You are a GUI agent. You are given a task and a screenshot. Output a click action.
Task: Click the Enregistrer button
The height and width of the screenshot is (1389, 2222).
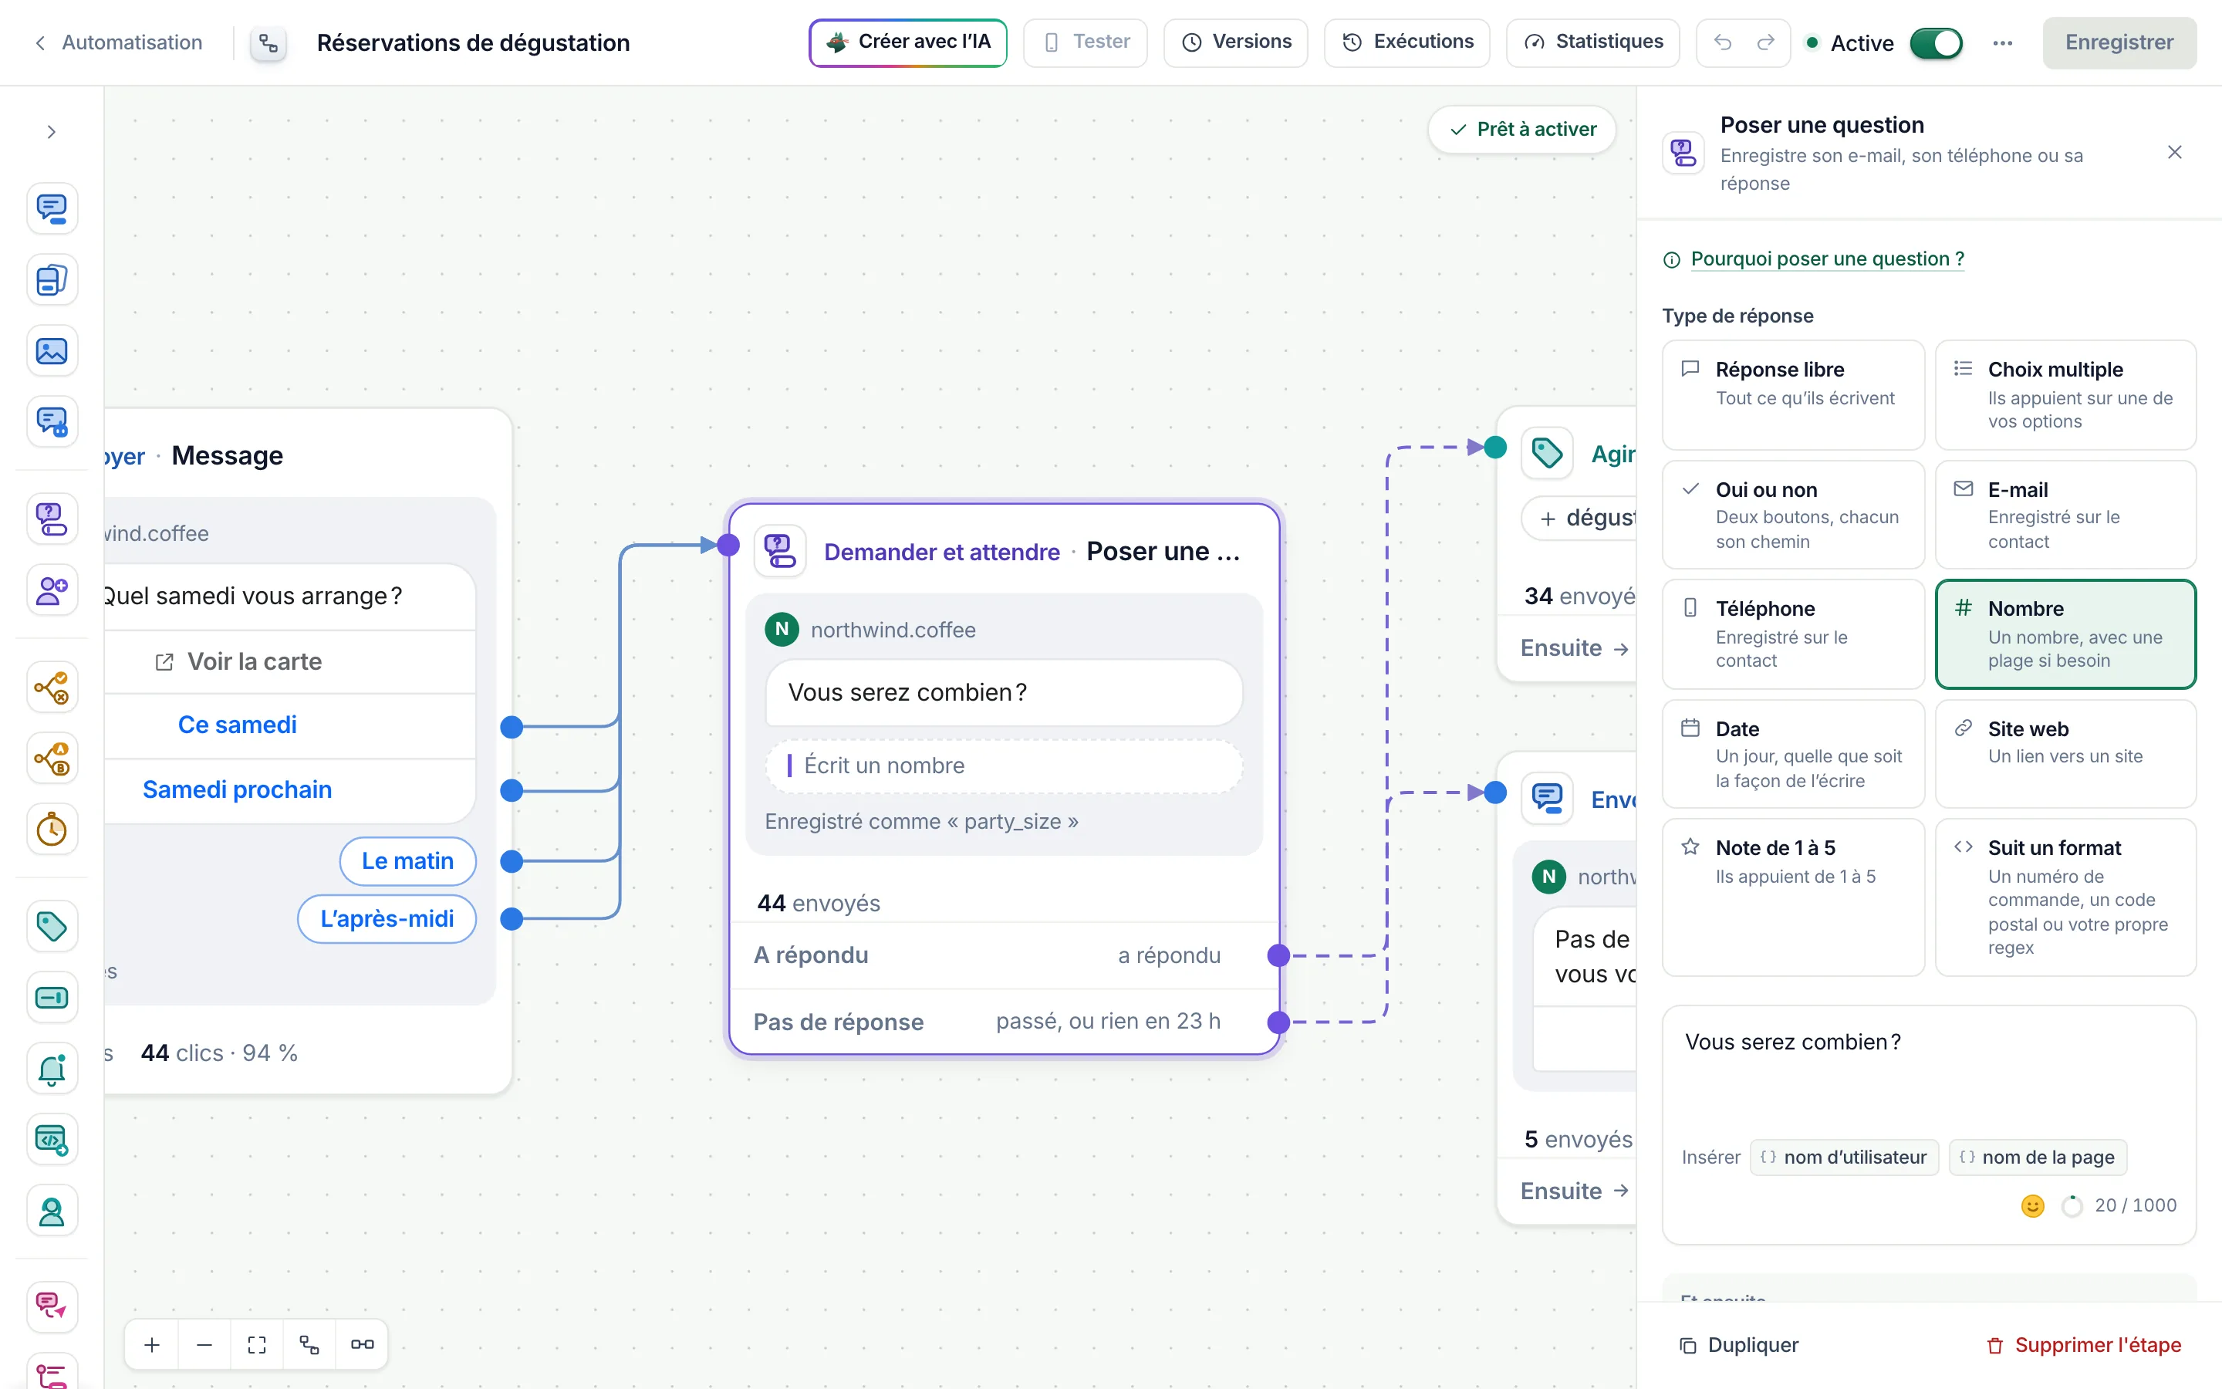pyautogui.click(x=2119, y=42)
